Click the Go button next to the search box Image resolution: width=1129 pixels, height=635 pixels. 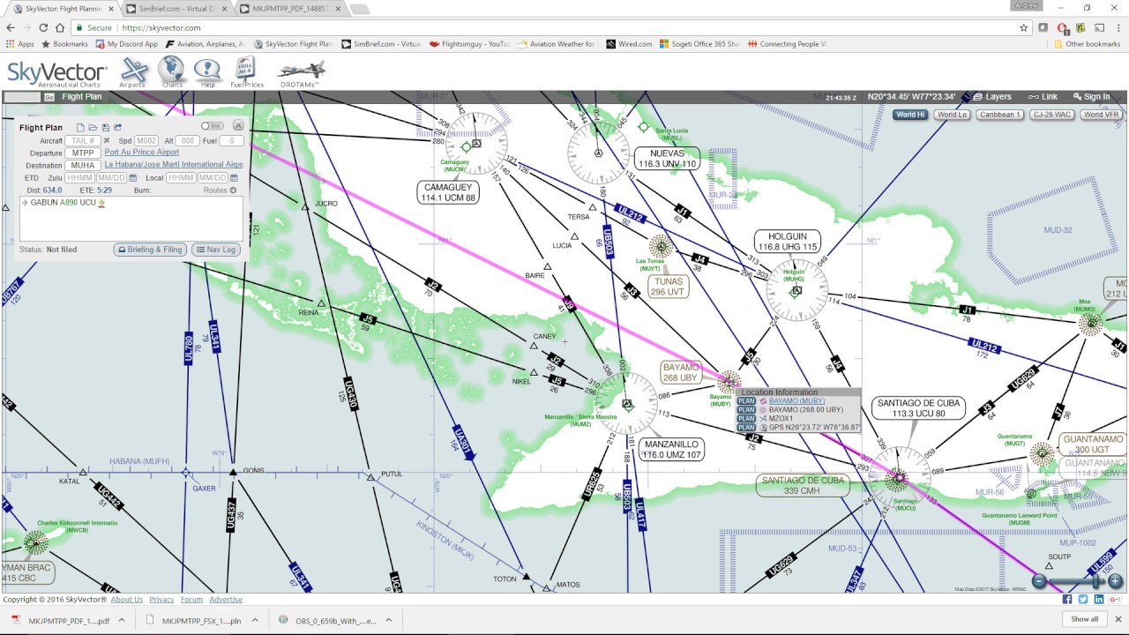tap(49, 97)
